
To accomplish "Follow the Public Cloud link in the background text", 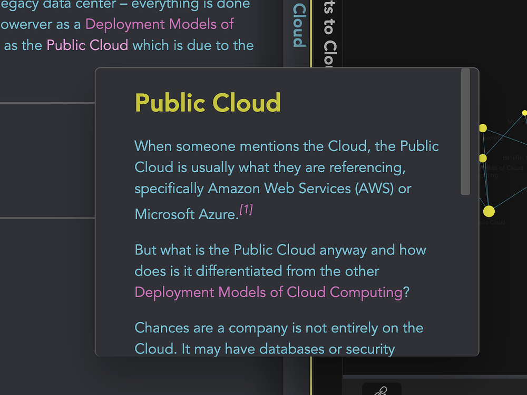I will 87,45.
